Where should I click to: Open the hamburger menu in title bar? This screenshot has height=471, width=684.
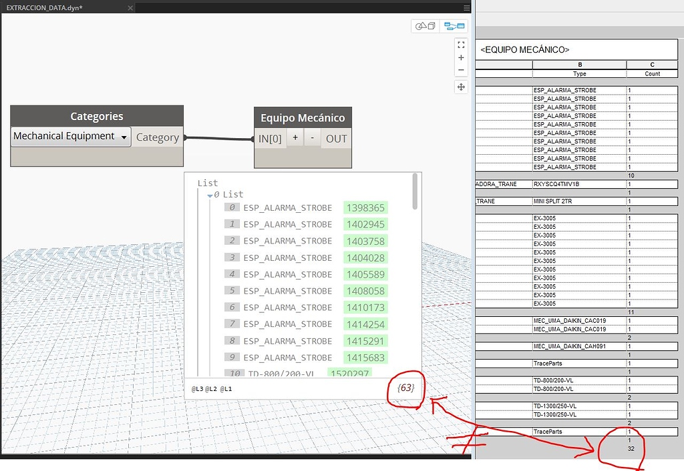[466, 7]
